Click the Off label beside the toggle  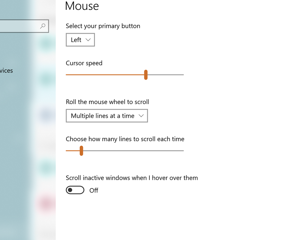coord(94,191)
